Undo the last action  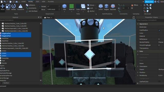click(x=5, y=2)
